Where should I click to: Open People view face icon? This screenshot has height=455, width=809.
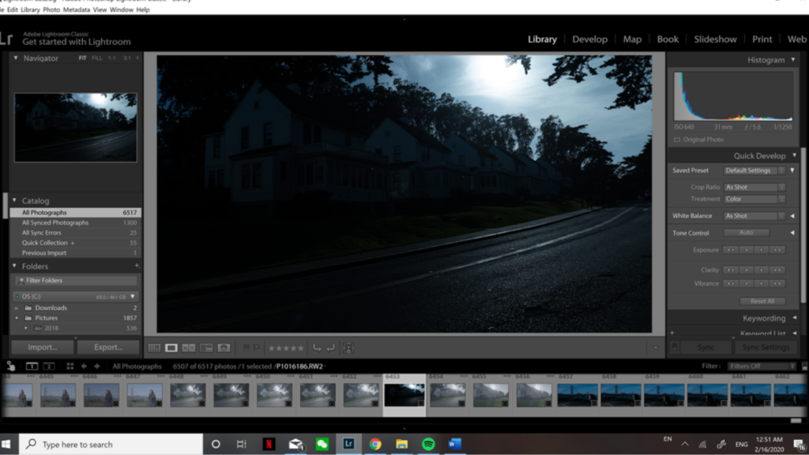[224, 348]
